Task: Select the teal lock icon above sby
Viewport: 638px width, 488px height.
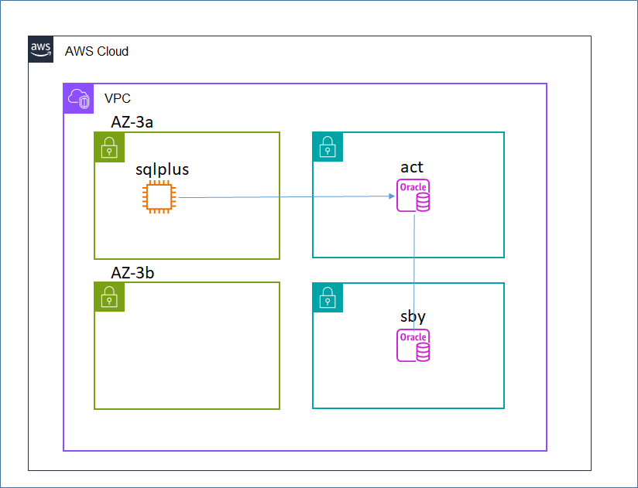Action: 327,298
